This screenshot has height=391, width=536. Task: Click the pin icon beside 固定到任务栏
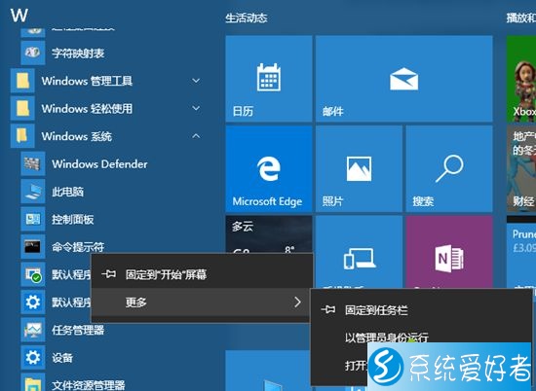[x=328, y=310]
